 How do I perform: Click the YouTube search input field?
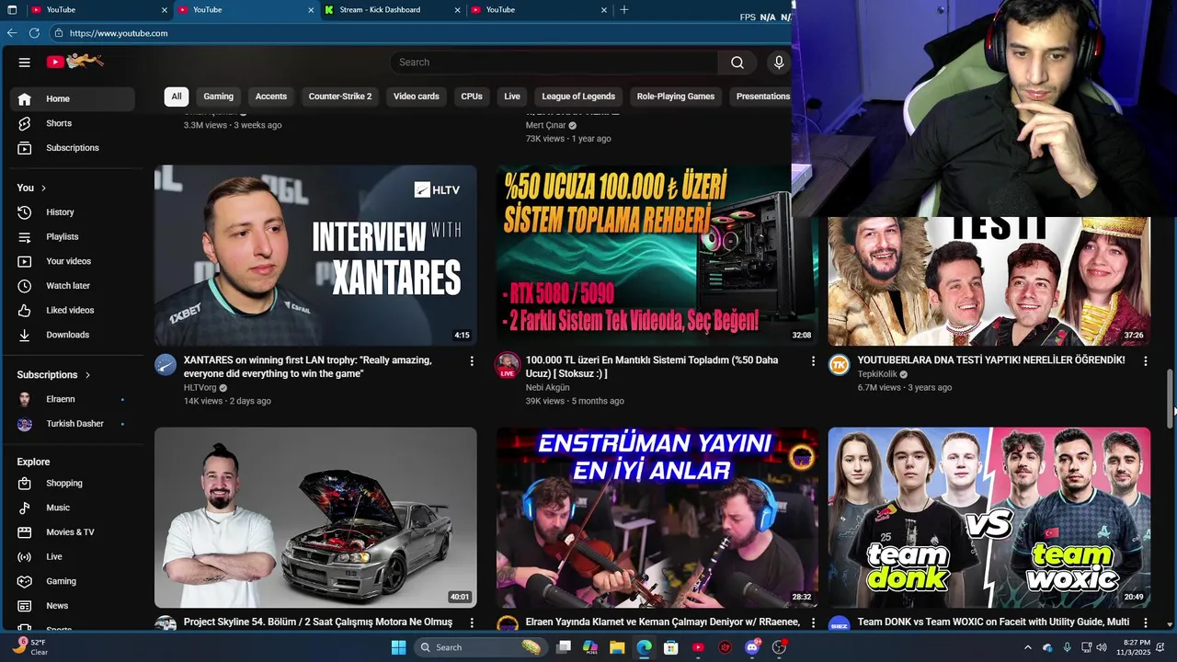tap(554, 63)
